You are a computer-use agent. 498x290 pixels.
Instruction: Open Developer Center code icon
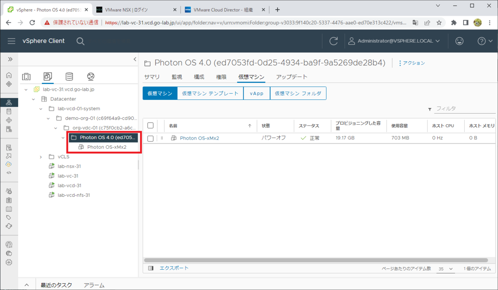coord(9,172)
